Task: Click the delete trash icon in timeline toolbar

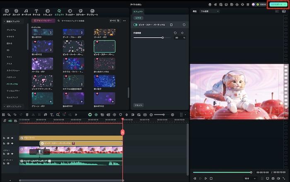Action: [x=27, y=115]
